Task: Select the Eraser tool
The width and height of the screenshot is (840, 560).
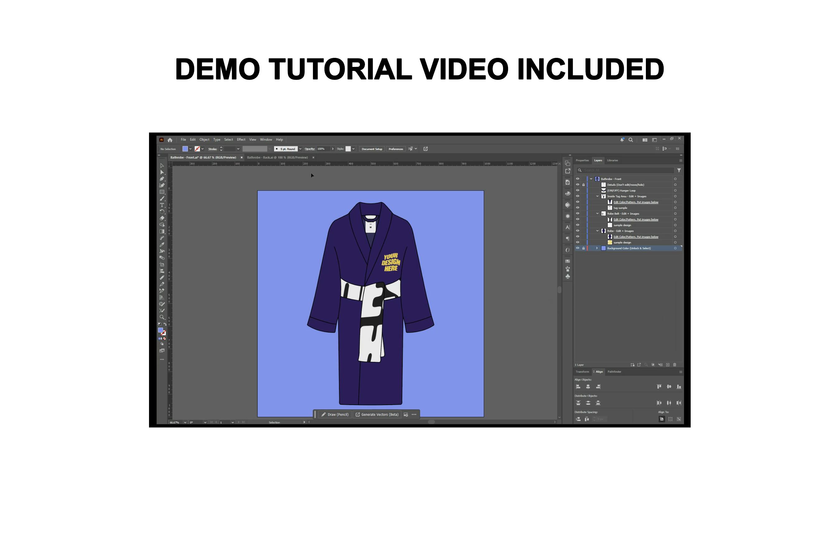Action: (162, 218)
